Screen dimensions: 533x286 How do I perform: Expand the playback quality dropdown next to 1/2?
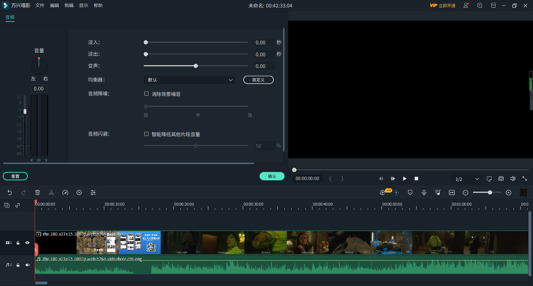(x=477, y=179)
